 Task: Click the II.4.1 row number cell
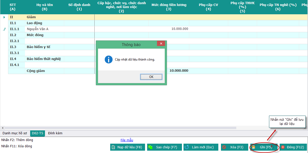[16, 65]
